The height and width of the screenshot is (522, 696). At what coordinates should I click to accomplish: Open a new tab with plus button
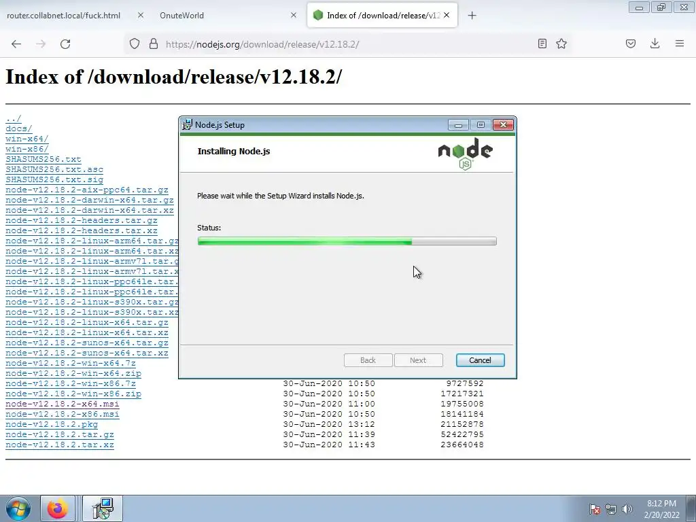[x=472, y=16]
